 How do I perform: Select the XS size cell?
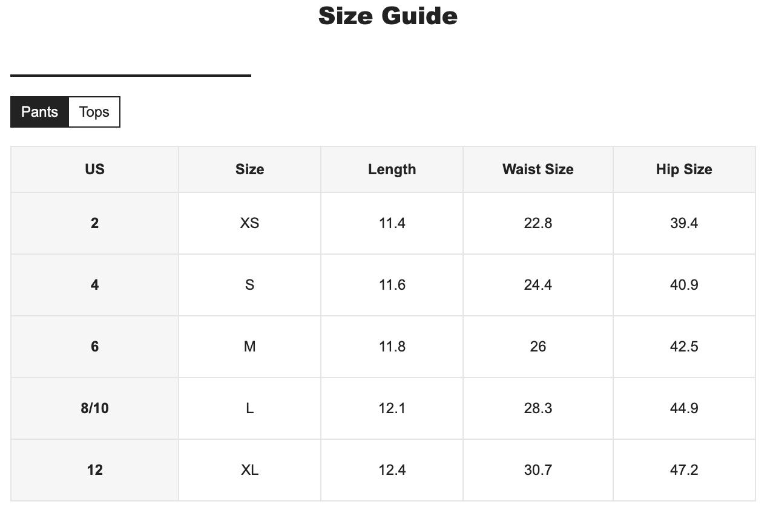click(x=249, y=223)
